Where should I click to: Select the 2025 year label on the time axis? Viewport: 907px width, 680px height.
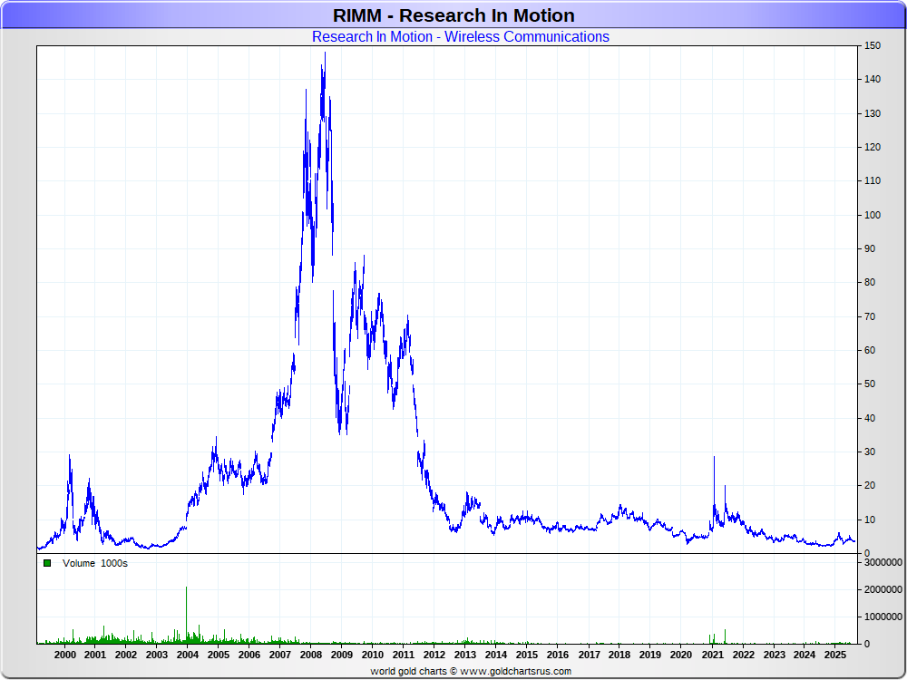click(x=834, y=655)
